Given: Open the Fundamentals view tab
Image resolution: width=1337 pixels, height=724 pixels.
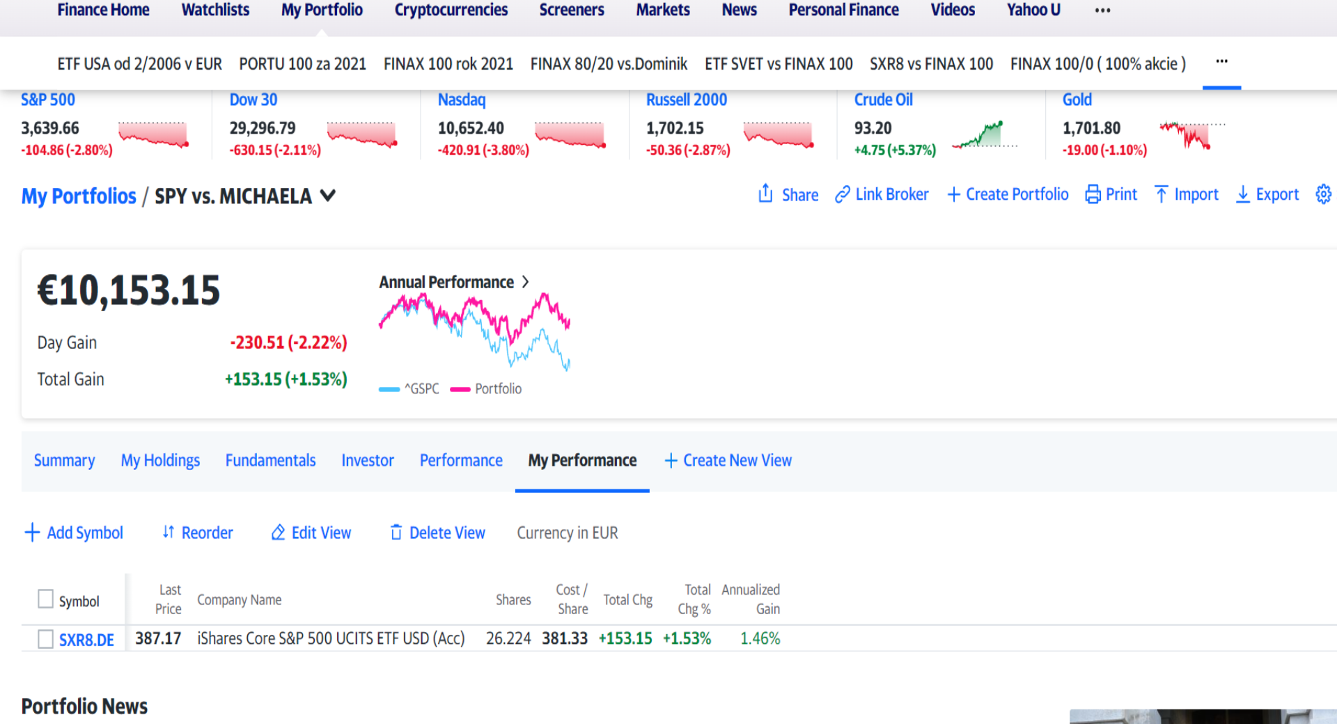Looking at the screenshot, I should tap(270, 461).
